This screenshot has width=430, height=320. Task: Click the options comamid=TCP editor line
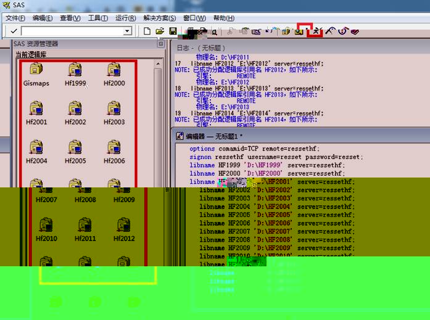(255, 149)
